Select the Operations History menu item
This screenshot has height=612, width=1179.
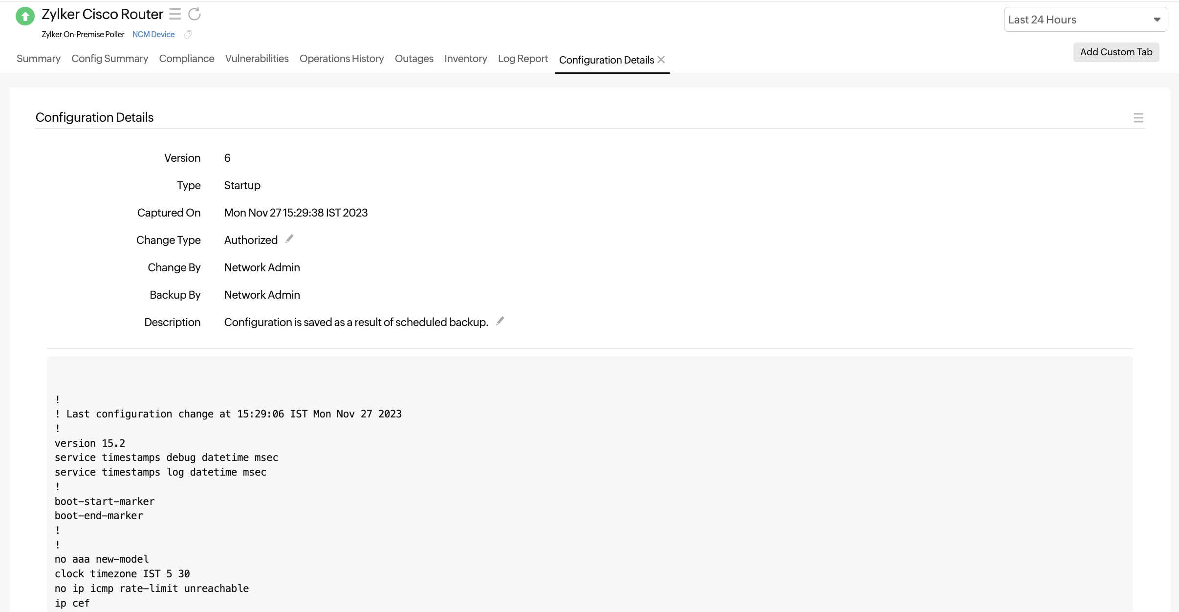(x=342, y=59)
